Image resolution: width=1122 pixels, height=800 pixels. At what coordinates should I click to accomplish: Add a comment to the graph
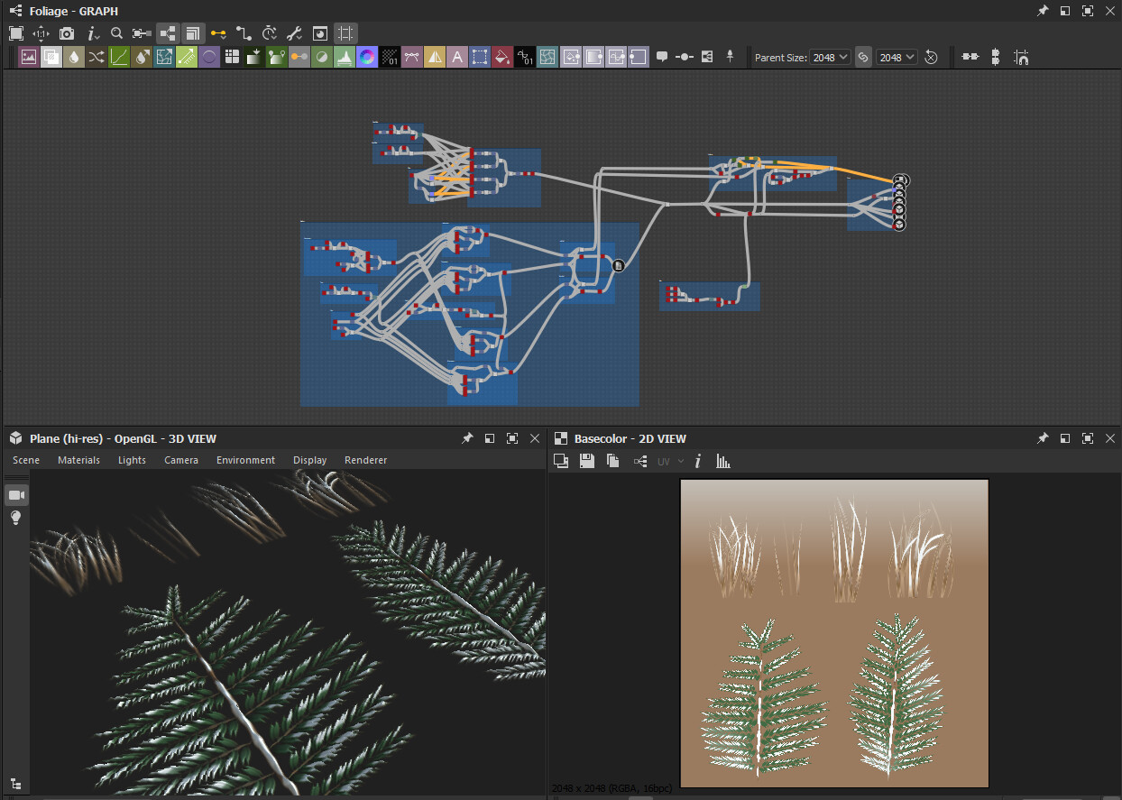[x=662, y=57]
